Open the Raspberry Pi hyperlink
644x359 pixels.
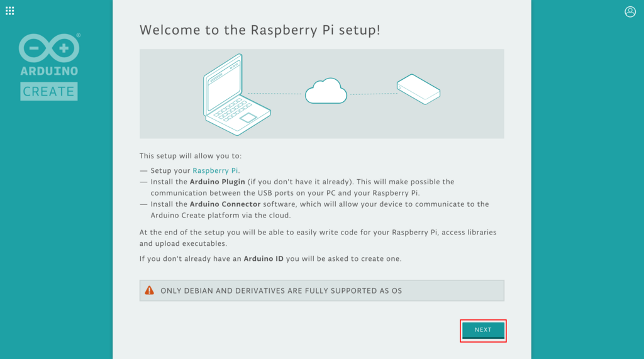coord(216,170)
